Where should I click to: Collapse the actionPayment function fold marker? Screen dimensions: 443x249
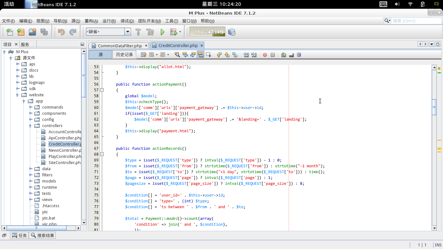(x=102, y=90)
